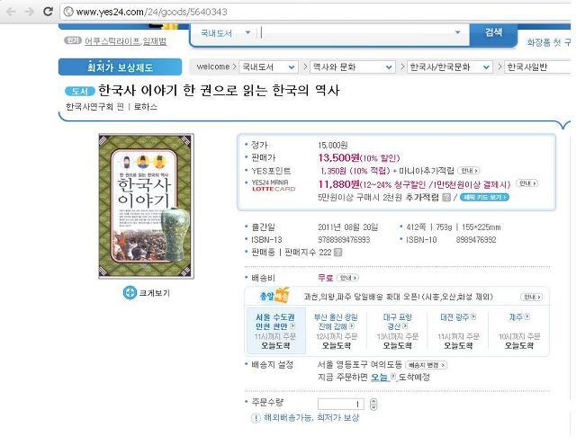Viewport: 576px width, 445px height.
Task: Select the 대구 포항 경산 delivery tab
Action: [x=397, y=331]
